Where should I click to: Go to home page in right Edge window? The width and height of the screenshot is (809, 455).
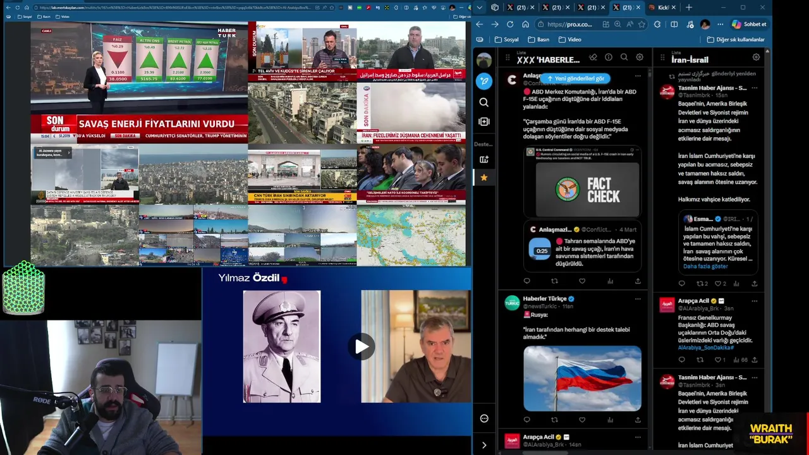525,24
